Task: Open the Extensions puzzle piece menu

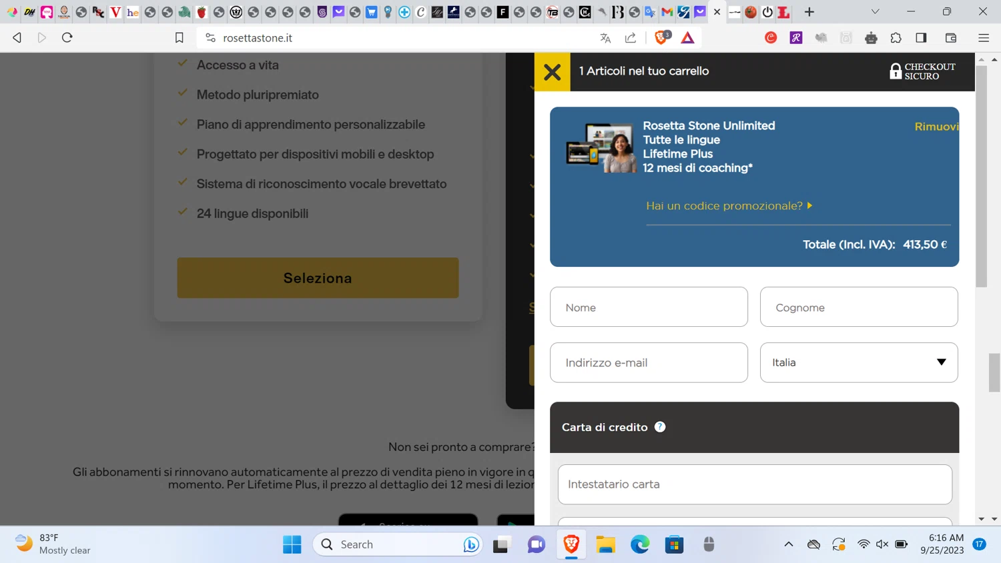Action: pyautogui.click(x=896, y=38)
